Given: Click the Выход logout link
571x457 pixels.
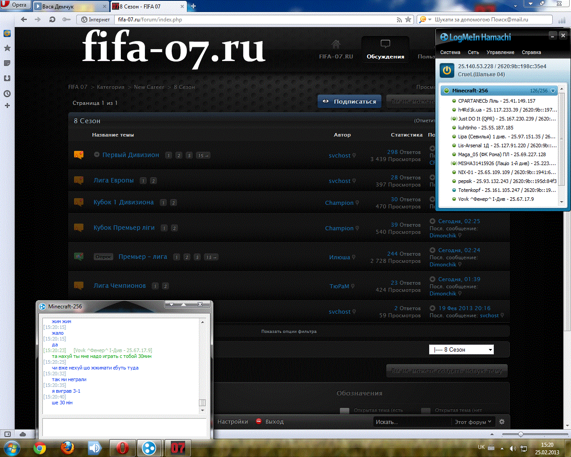Looking at the screenshot, I should [x=274, y=422].
